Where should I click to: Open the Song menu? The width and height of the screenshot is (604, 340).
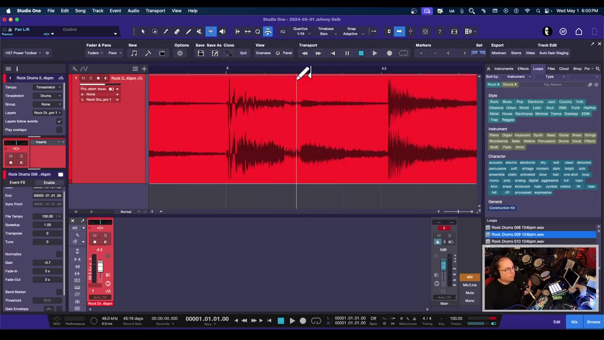[x=80, y=11]
